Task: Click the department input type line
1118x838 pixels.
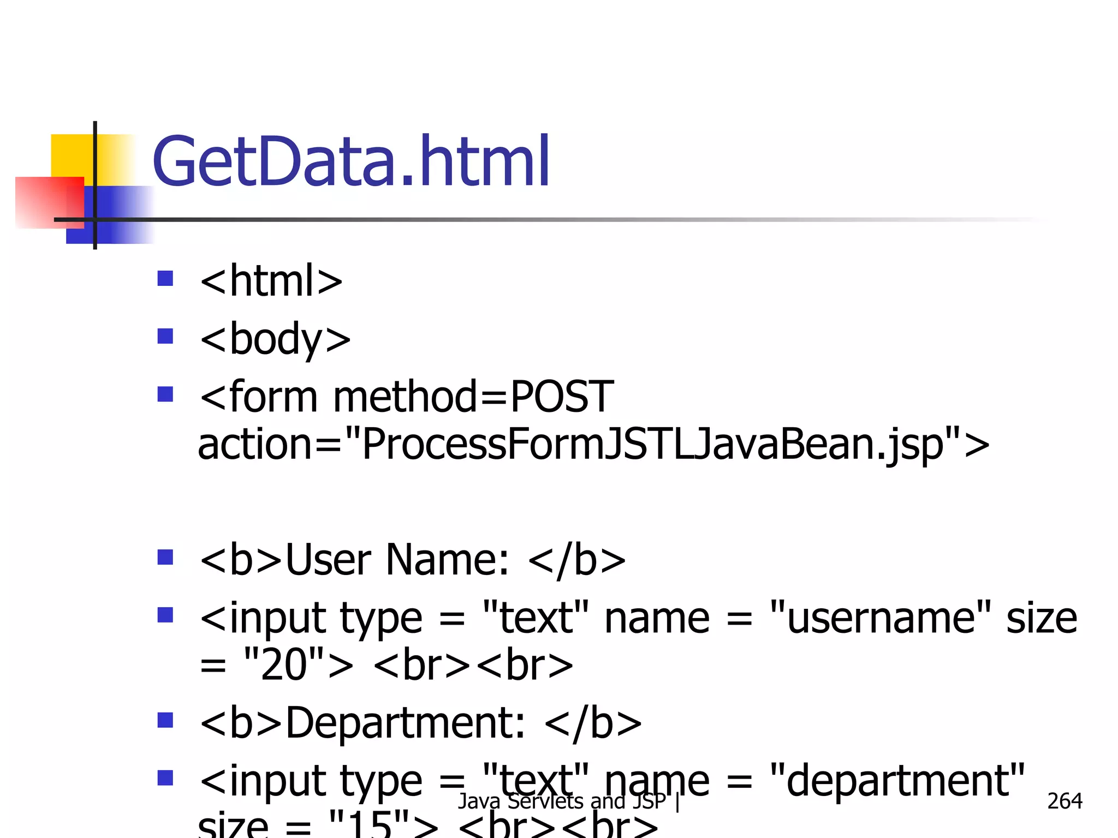Action: pos(612,781)
